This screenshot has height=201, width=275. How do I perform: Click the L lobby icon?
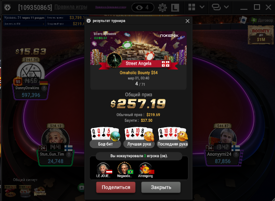pos(175,7)
